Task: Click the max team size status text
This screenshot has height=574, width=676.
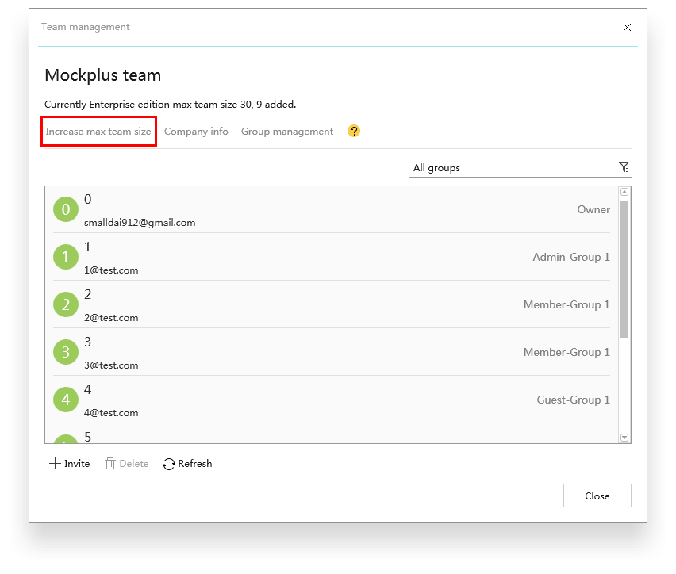Action: coord(171,105)
